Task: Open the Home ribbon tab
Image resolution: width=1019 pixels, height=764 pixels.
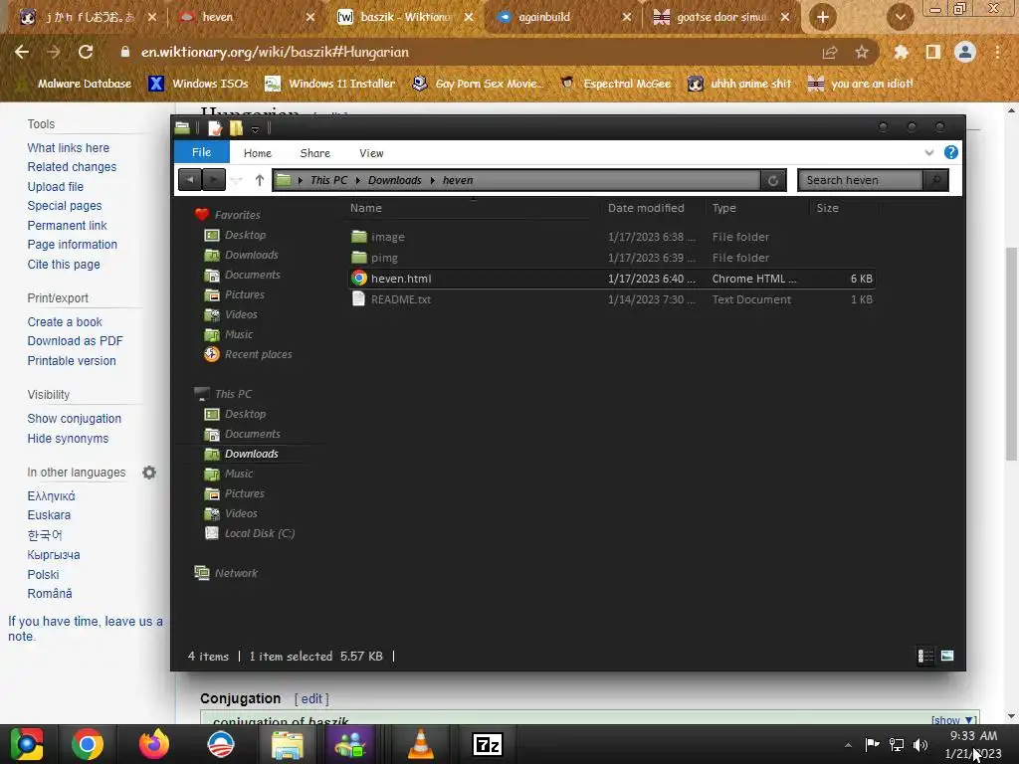Action: [258, 153]
